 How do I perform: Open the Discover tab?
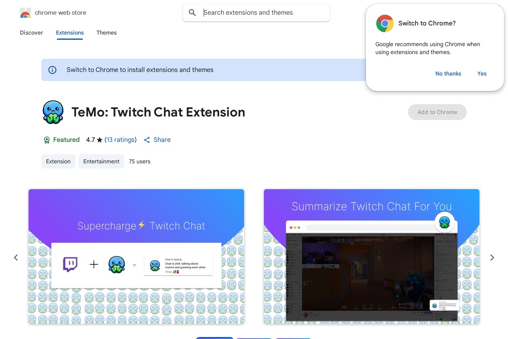coord(31,33)
